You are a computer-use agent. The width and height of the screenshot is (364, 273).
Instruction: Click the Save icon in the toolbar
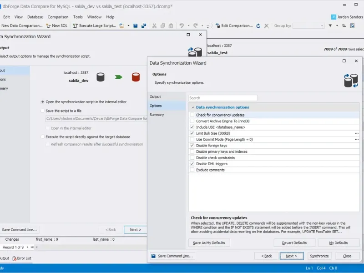pyautogui.click(x=136, y=26)
